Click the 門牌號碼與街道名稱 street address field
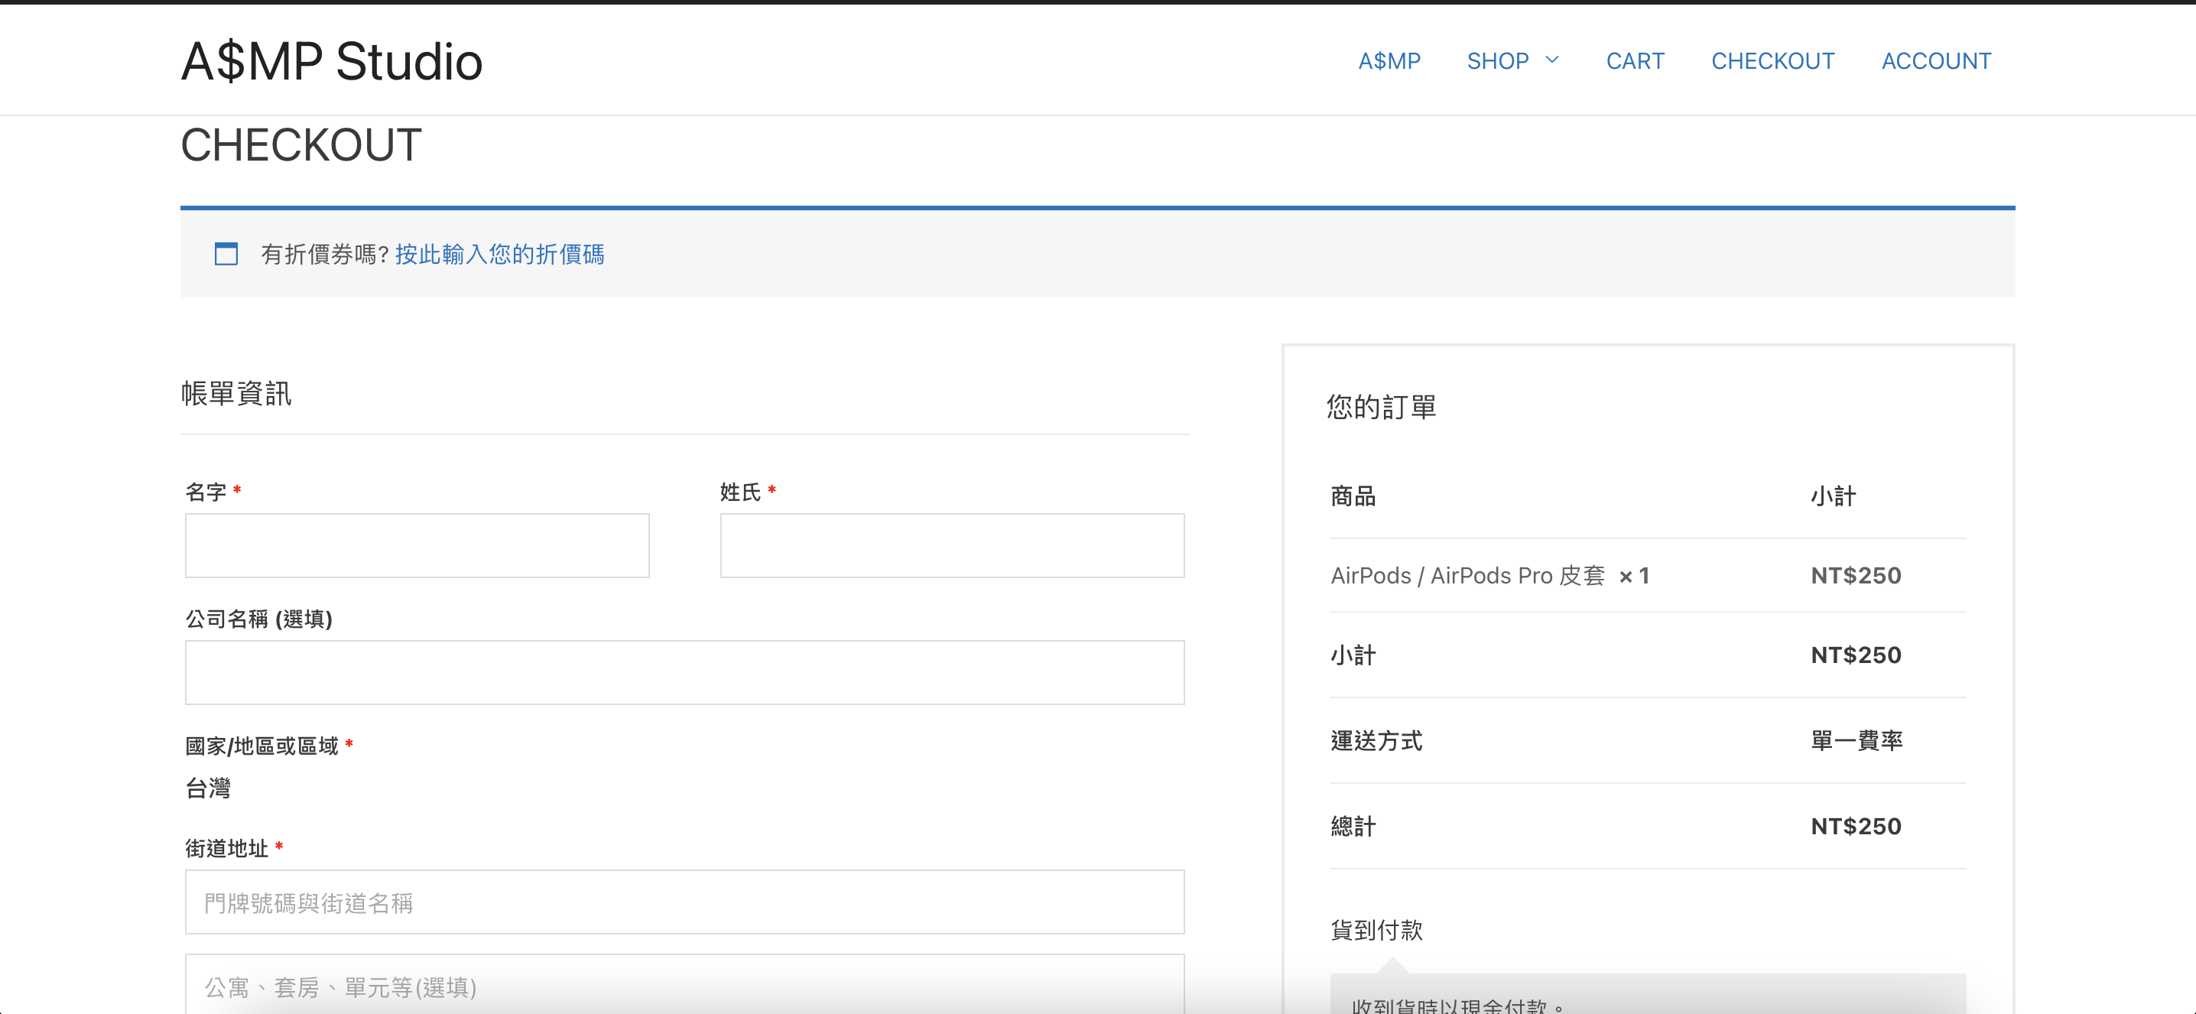Screen dimensions: 2196x1014 click(684, 902)
